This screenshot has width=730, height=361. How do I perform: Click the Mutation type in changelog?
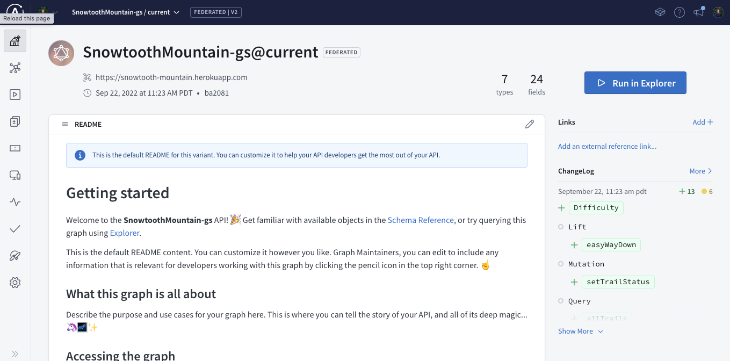(586, 264)
